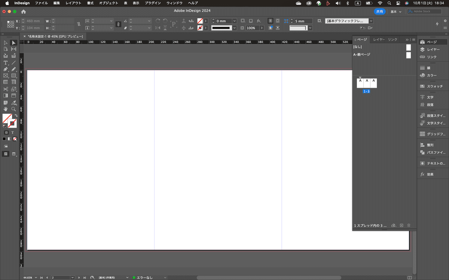Open the rotation angle dropdown
The image size is (449, 280).
pos(149,21)
